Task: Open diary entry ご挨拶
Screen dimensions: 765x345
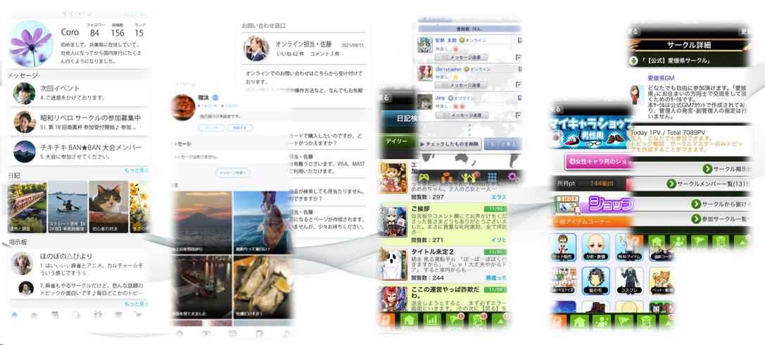Action: [x=443, y=224]
